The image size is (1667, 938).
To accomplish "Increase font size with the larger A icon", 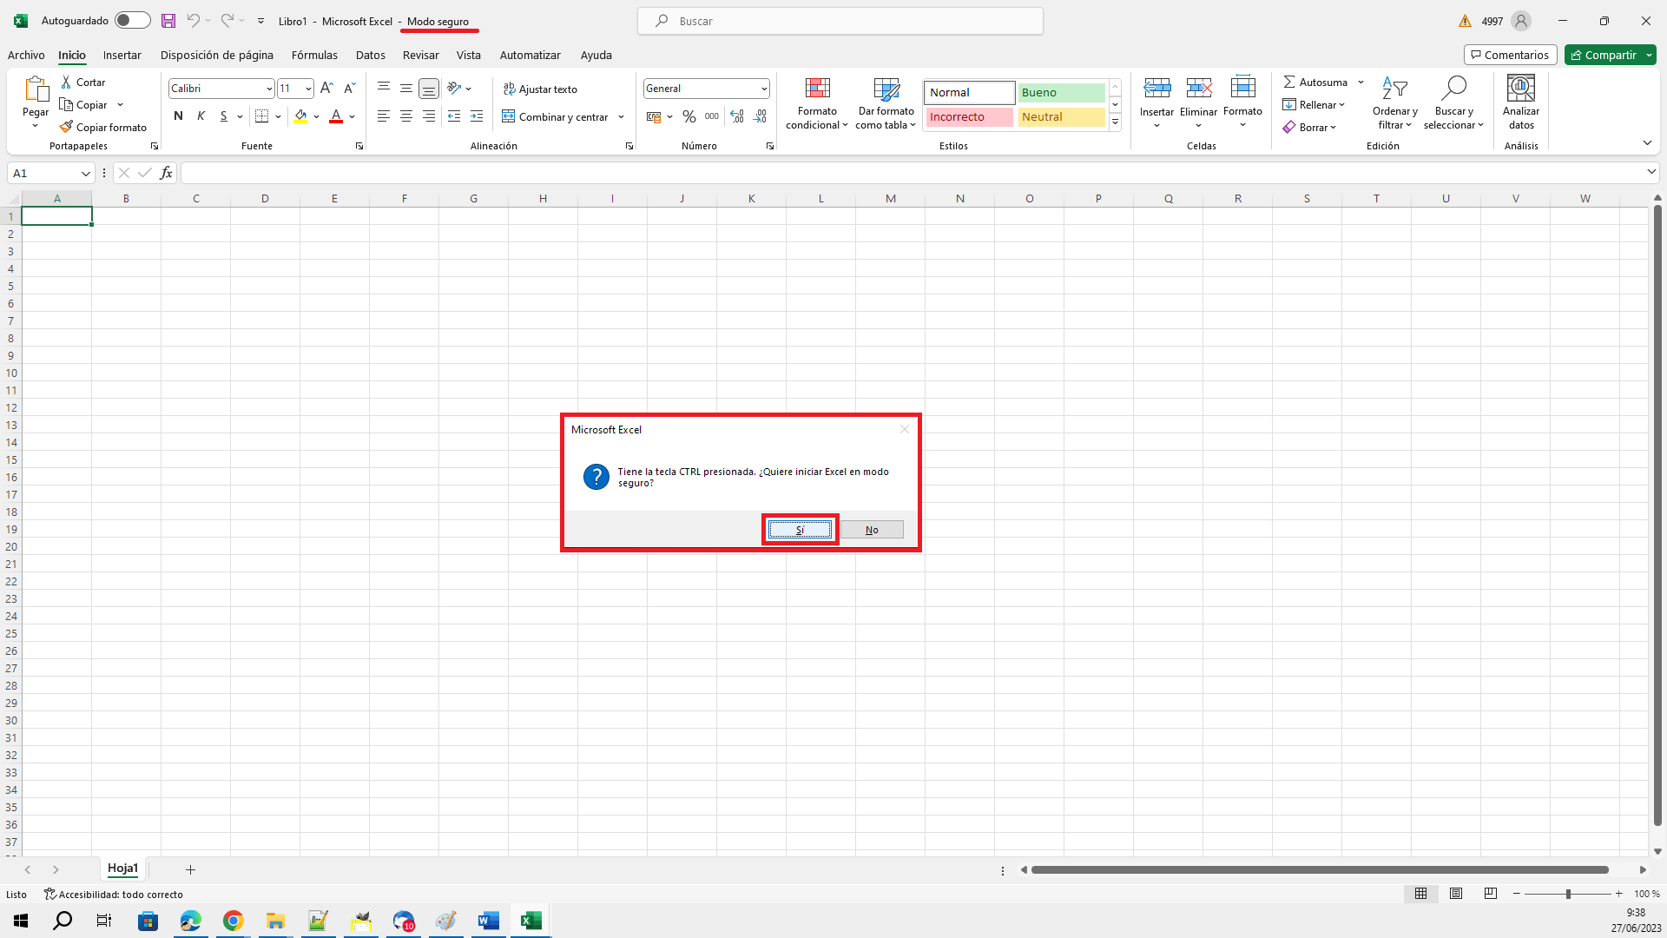I will 326,88.
